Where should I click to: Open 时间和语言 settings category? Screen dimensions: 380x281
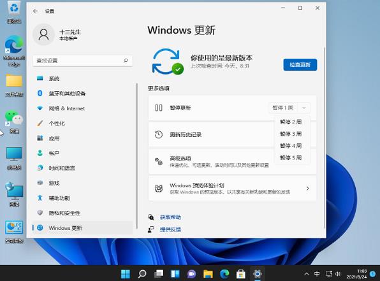(82, 168)
